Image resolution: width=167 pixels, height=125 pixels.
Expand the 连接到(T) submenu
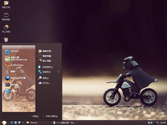pyautogui.click(x=46, y=72)
